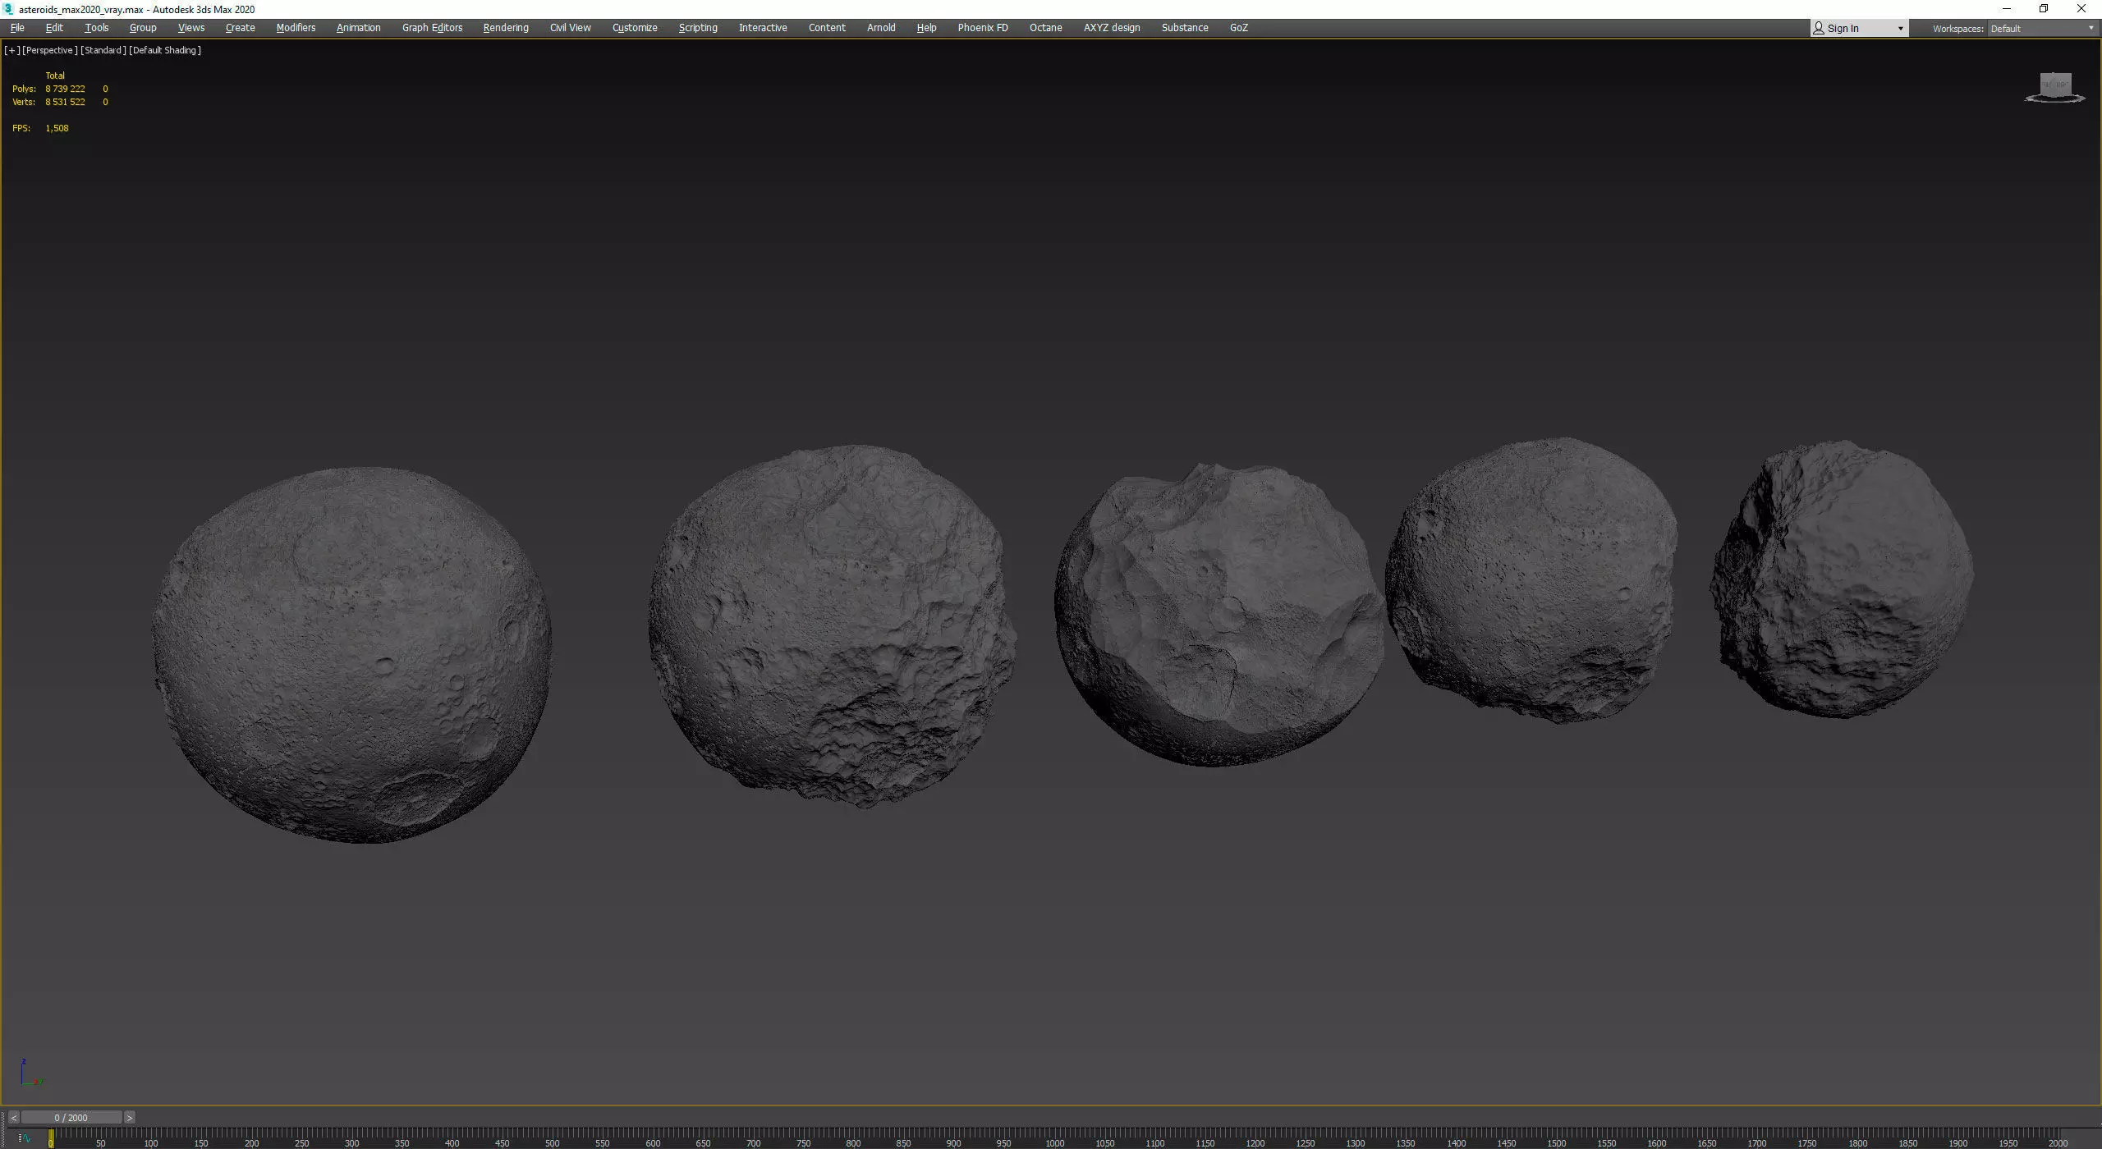The width and height of the screenshot is (2102, 1149).
Task: Click the viewport [+] general menu label
Action: point(12,50)
